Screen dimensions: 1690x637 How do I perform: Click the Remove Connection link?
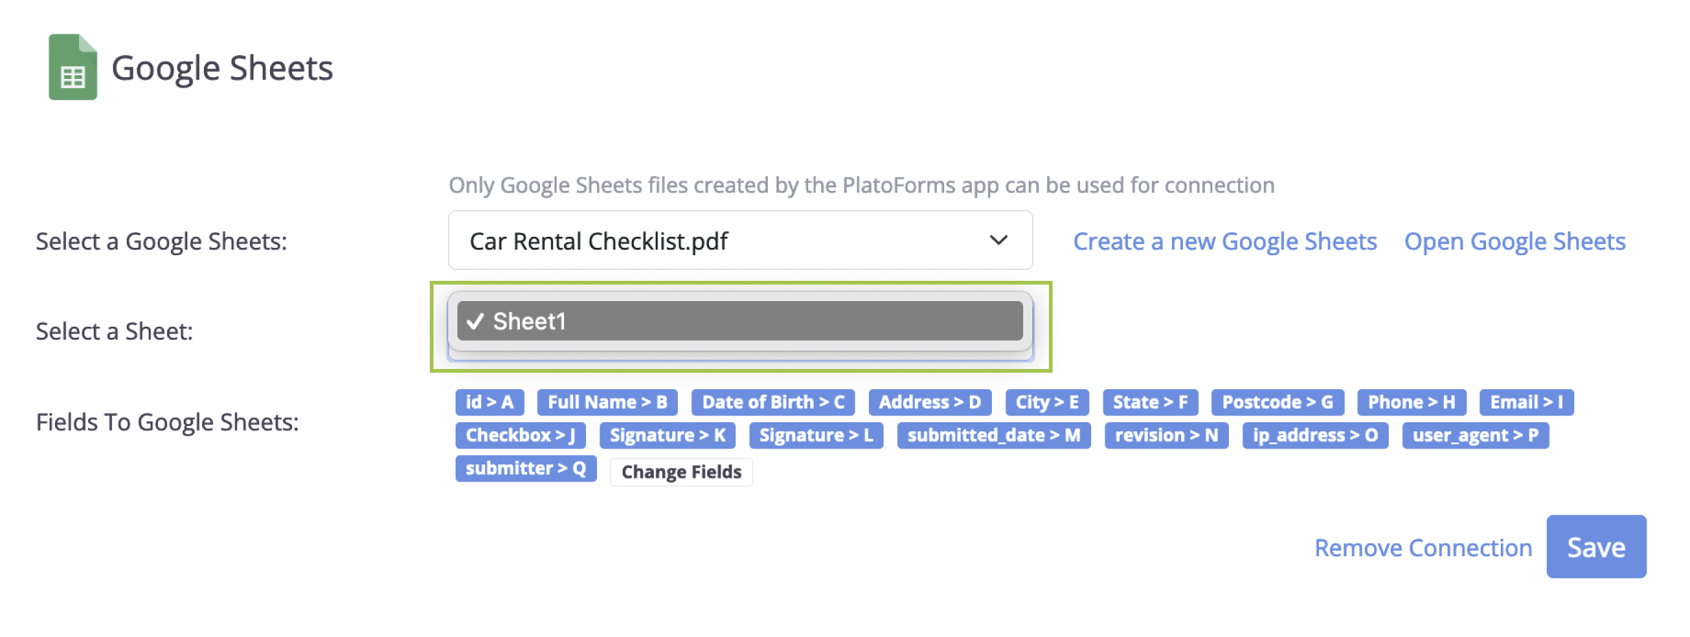click(x=1422, y=548)
